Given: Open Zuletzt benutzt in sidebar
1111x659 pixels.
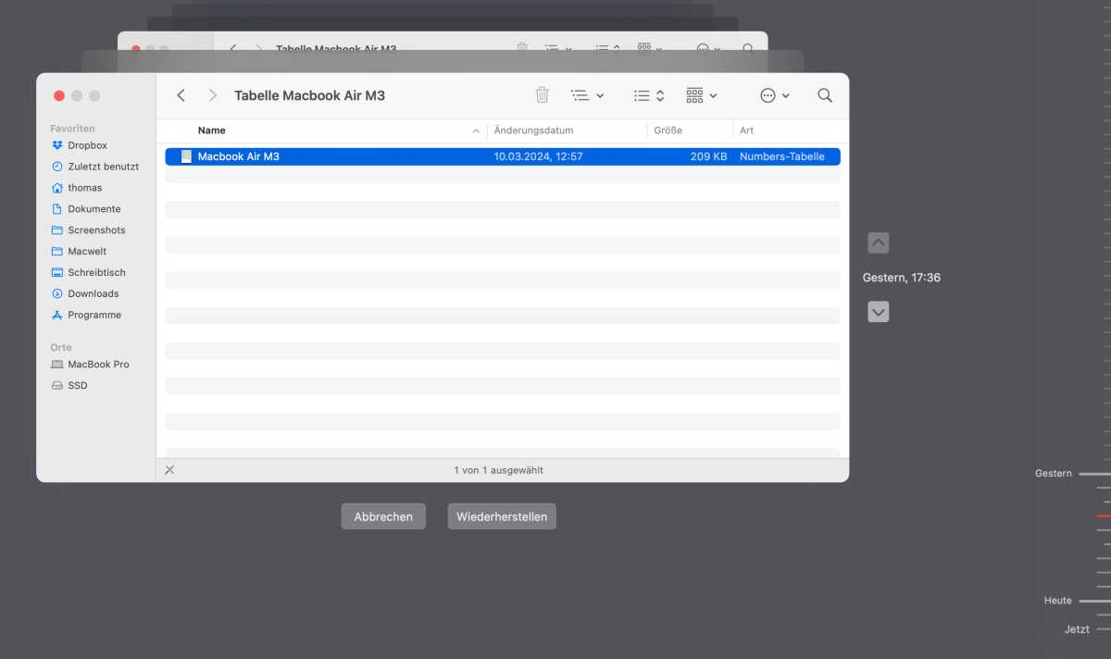Looking at the screenshot, I should pyautogui.click(x=103, y=167).
